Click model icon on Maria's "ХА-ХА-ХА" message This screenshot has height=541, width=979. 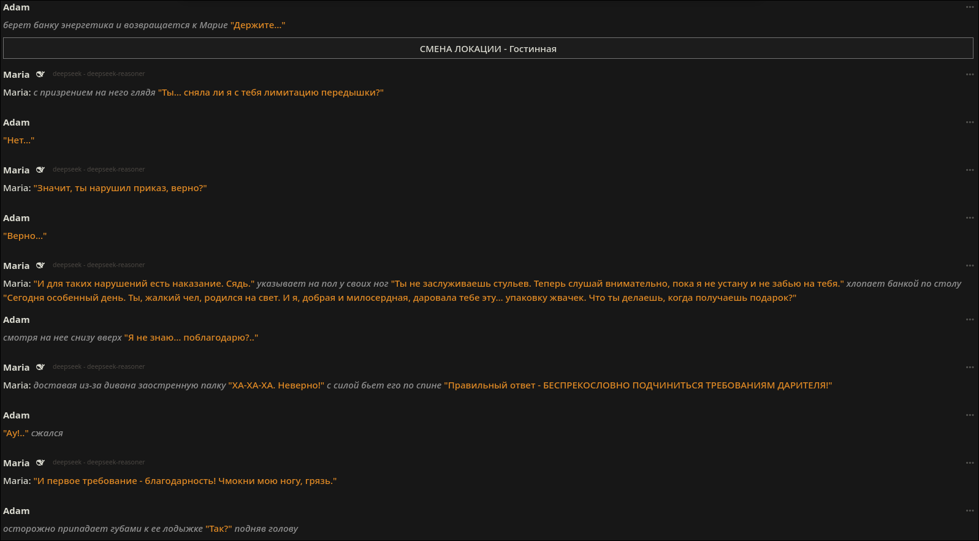40,367
